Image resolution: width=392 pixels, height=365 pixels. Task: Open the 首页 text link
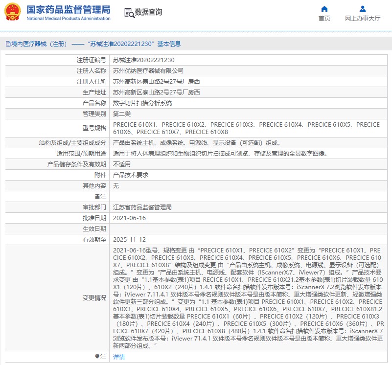[324, 19]
